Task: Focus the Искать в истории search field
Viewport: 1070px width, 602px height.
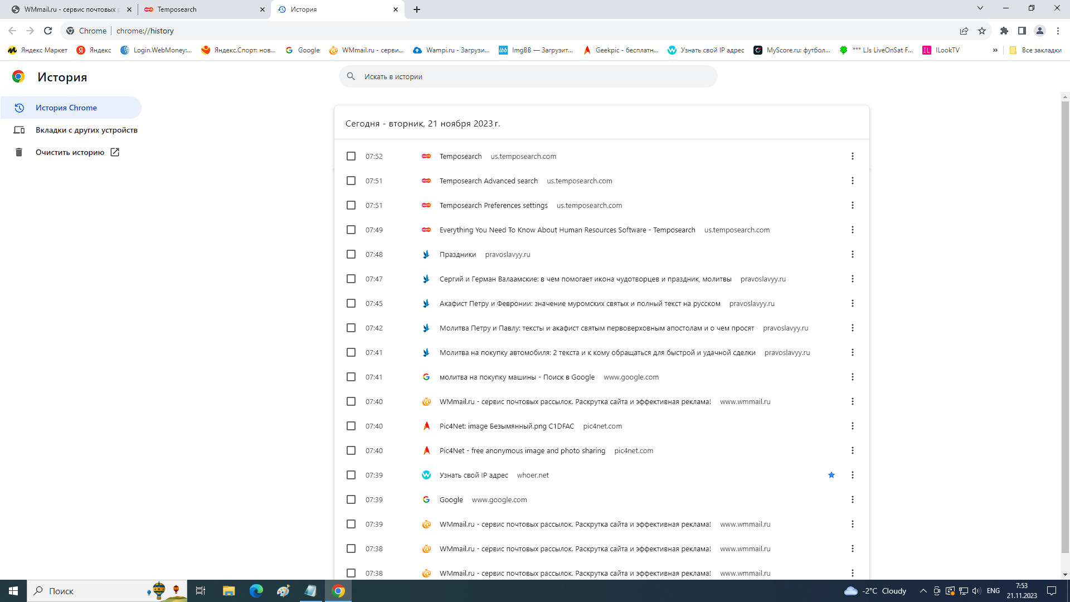Action: [x=528, y=76]
